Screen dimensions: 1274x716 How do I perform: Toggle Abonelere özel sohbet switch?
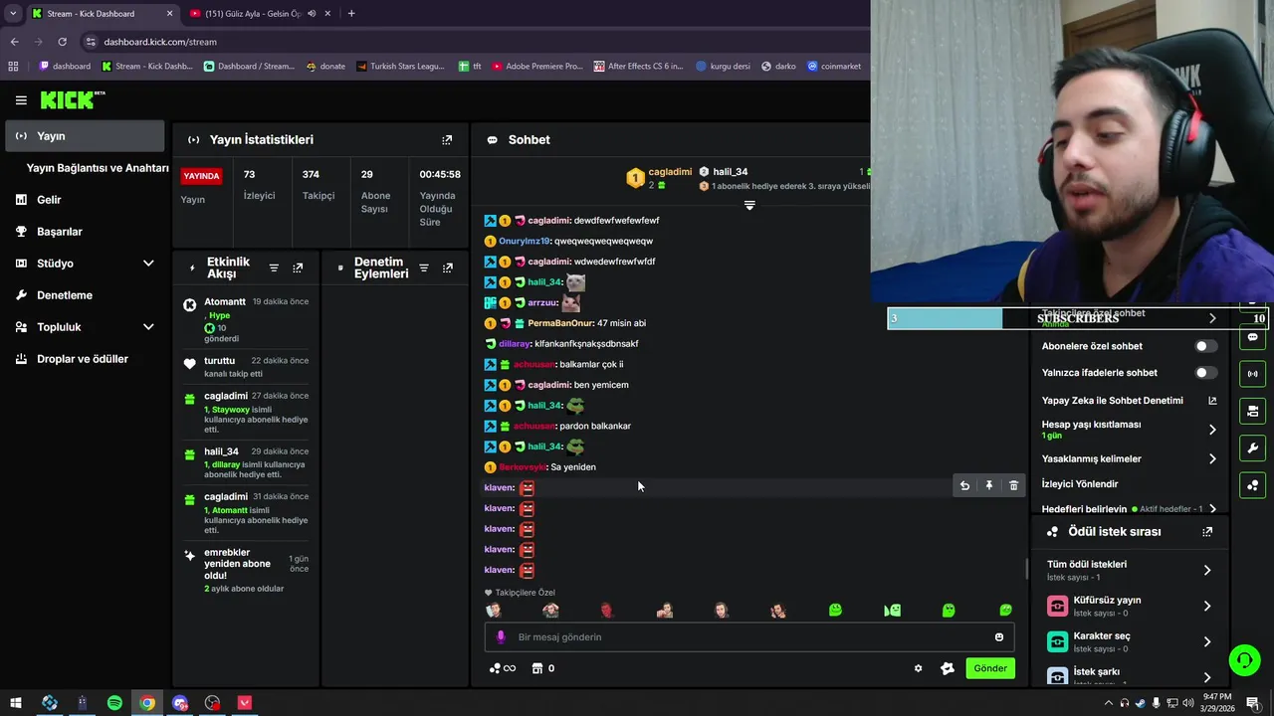1205,346
